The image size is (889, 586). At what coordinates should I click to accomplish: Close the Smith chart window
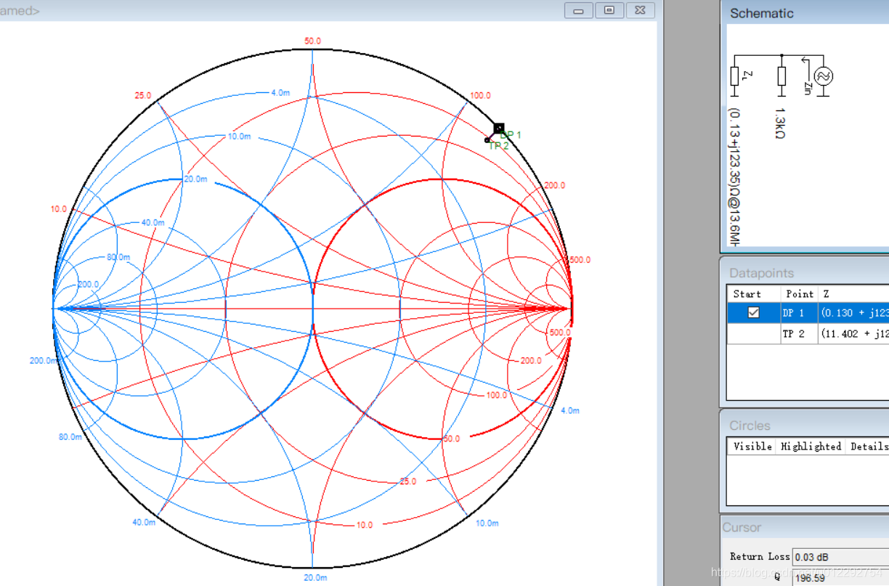click(x=640, y=10)
